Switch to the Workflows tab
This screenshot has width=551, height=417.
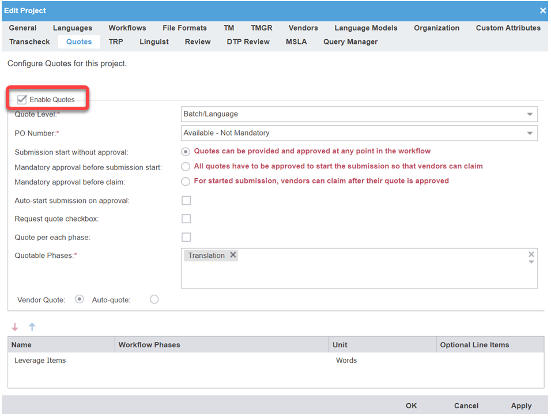127,28
